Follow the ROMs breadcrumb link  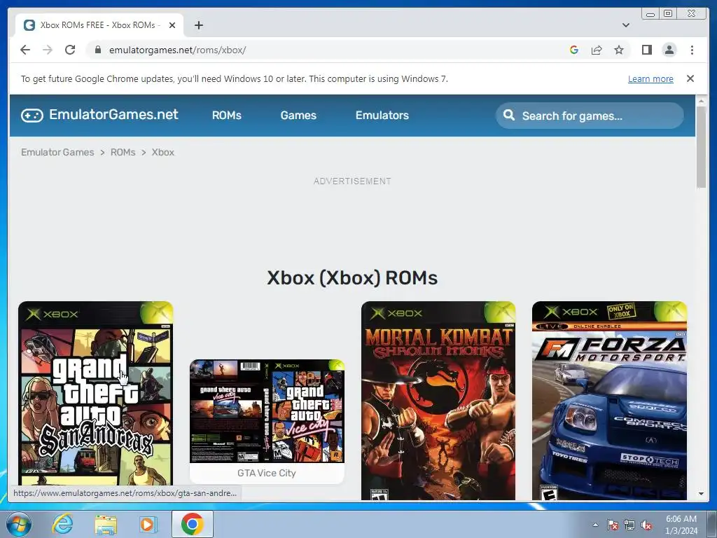pos(123,152)
